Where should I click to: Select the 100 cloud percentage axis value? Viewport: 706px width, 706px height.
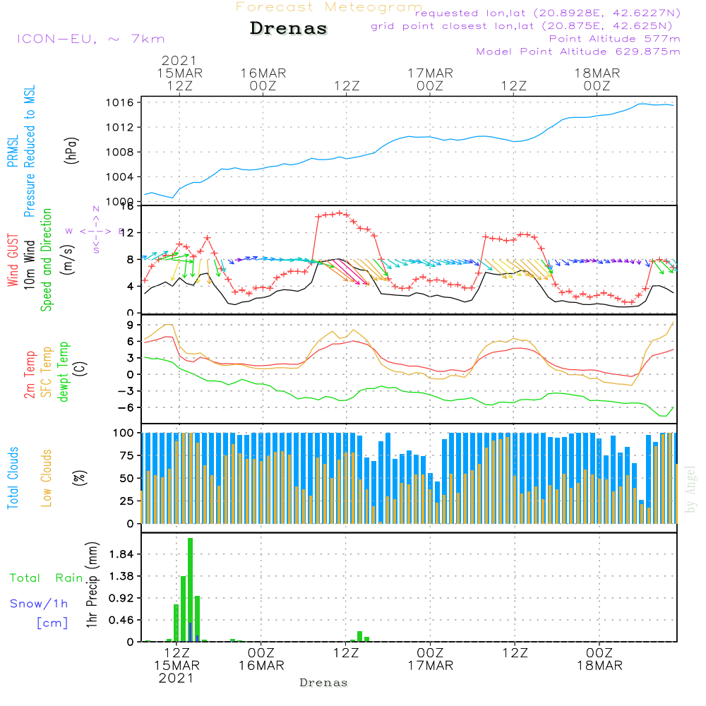pyautogui.click(x=124, y=433)
